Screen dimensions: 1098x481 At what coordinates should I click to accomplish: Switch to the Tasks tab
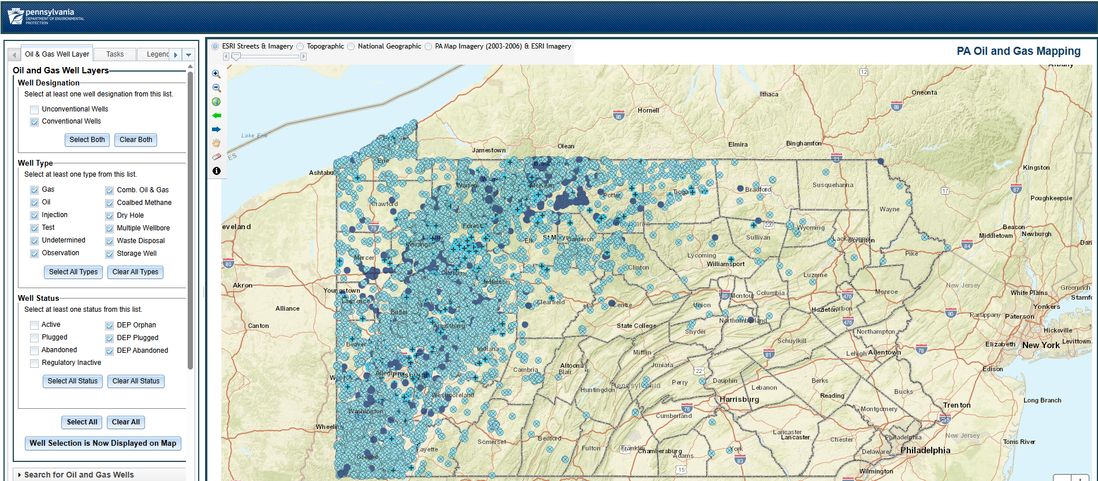[115, 54]
